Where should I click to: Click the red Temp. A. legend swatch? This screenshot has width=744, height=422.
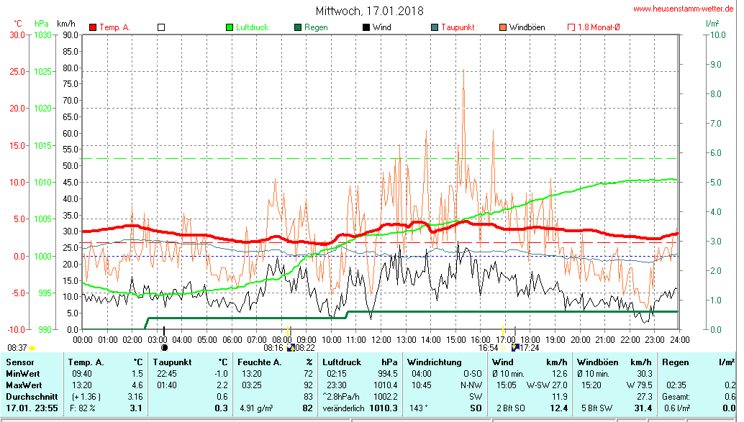[x=93, y=27]
